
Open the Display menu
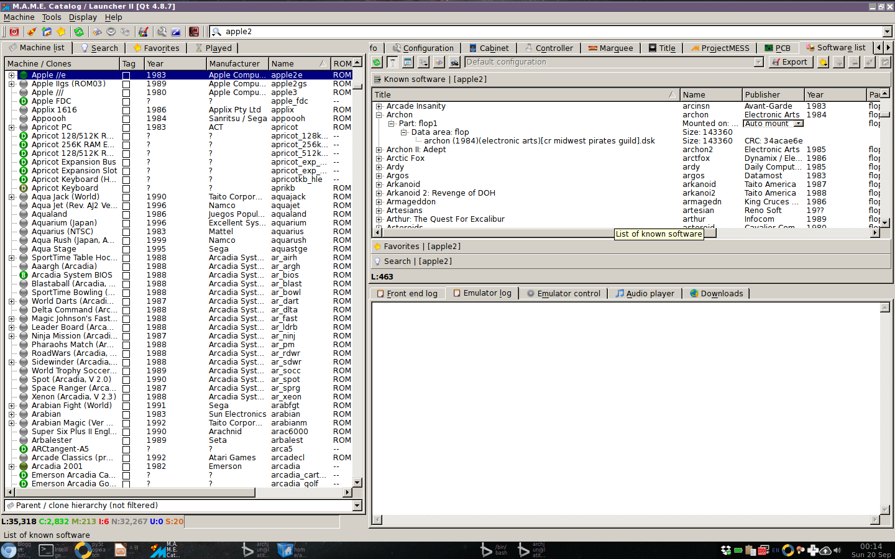tap(83, 17)
